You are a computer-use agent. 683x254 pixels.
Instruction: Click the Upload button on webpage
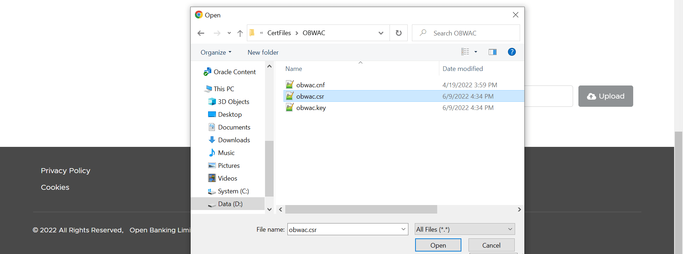606,96
